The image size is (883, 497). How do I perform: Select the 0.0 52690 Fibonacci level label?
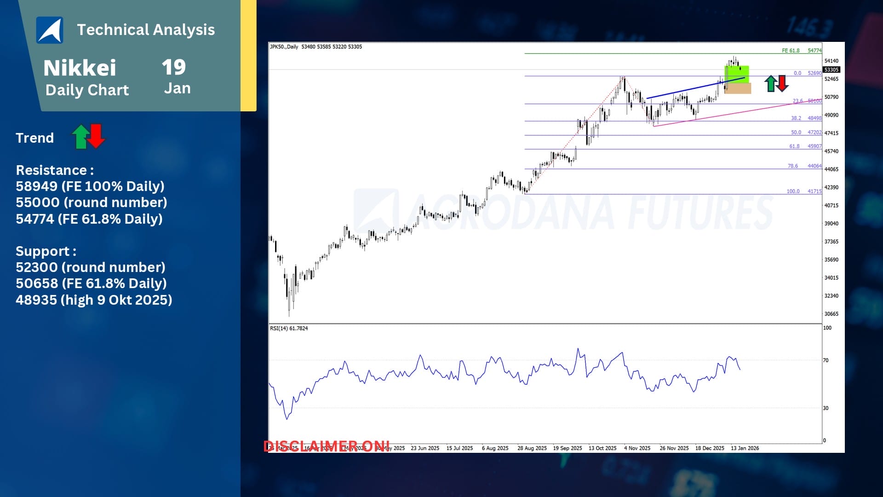click(807, 73)
